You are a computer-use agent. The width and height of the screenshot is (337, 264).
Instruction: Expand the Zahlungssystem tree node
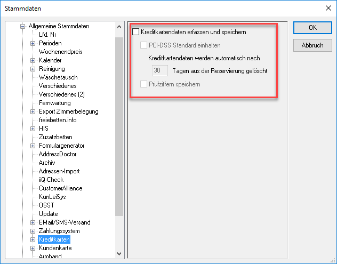[33, 231]
